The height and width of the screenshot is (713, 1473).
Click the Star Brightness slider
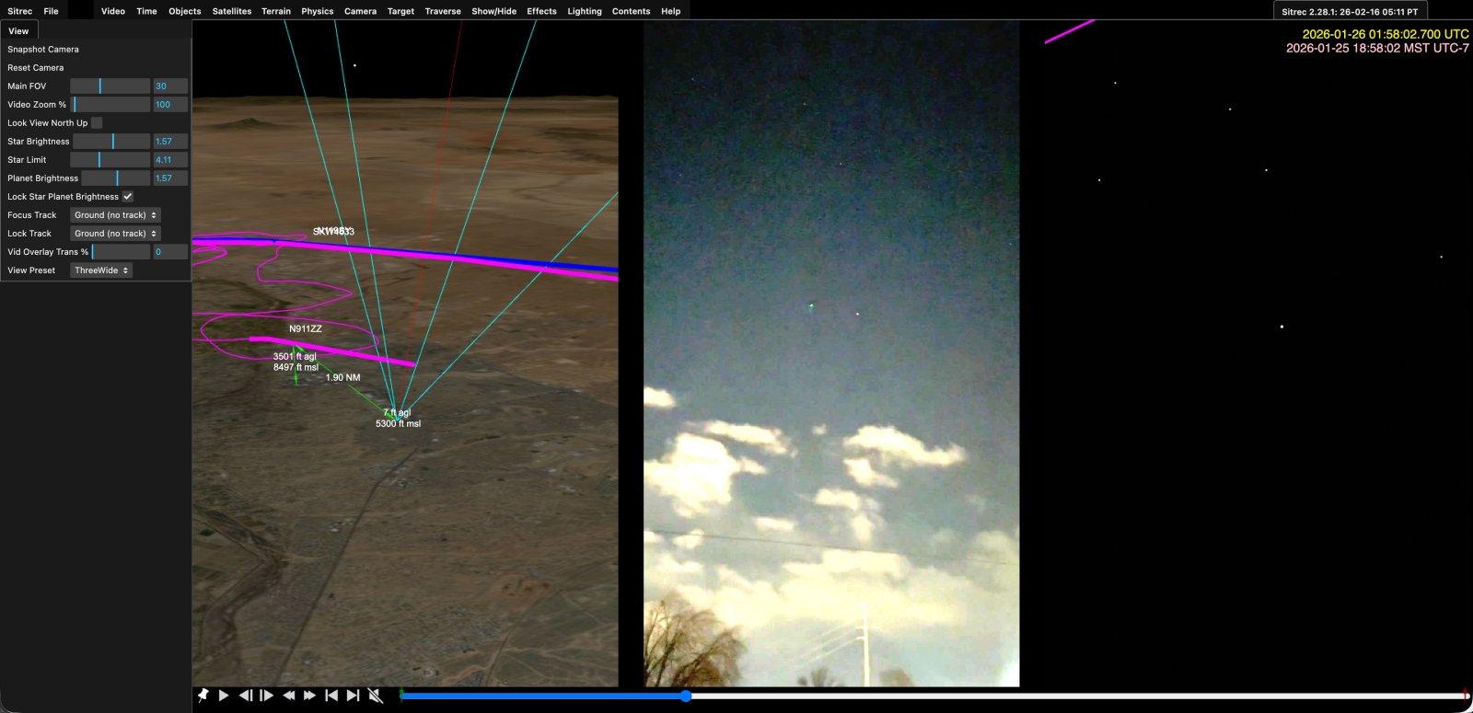[x=111, y=142]
